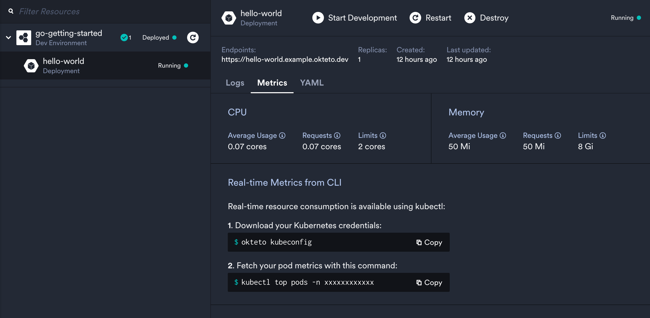Switch to the Logs tab
This screenshot has width=650, height=318.
[235, 83]
